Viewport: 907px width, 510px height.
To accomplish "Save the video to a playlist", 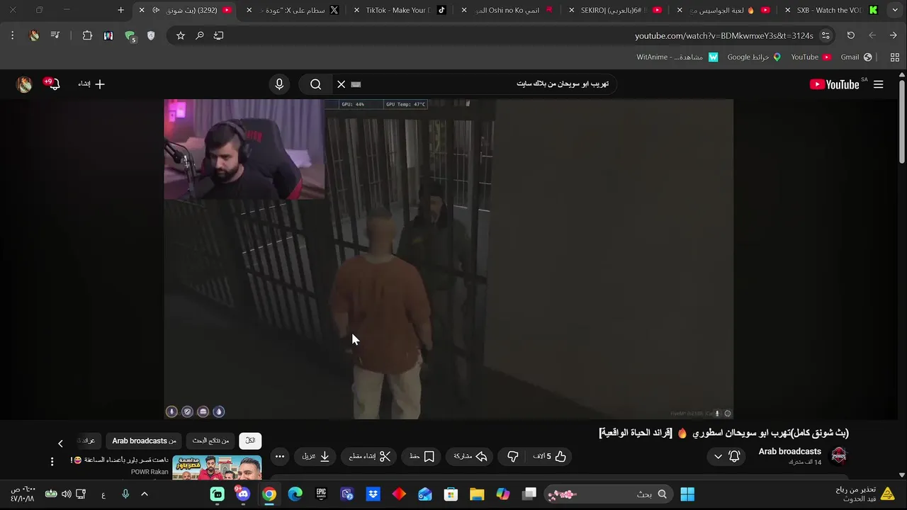I will [422, 457].
